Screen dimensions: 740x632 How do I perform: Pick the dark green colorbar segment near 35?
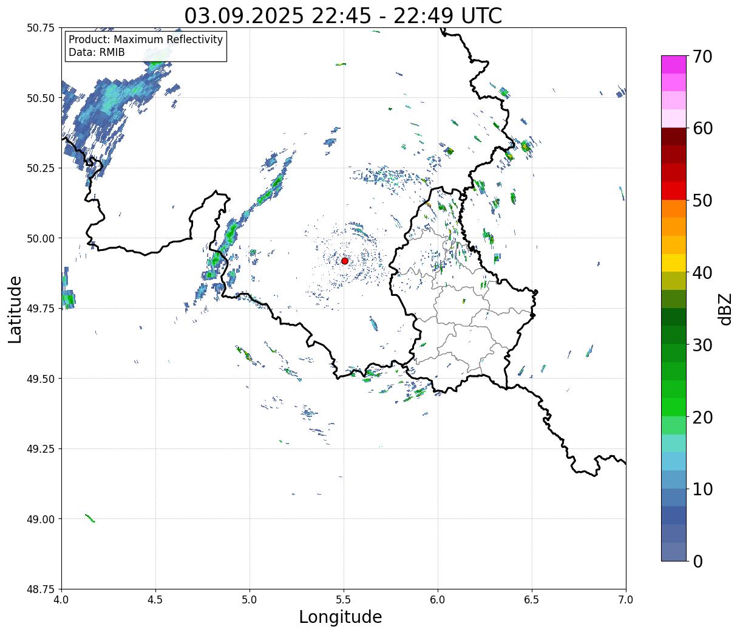click(x=674, y=317)
